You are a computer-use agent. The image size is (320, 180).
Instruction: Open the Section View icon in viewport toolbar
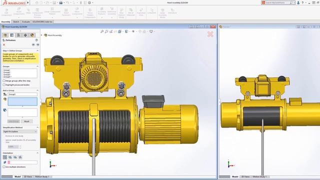point(115,31)
